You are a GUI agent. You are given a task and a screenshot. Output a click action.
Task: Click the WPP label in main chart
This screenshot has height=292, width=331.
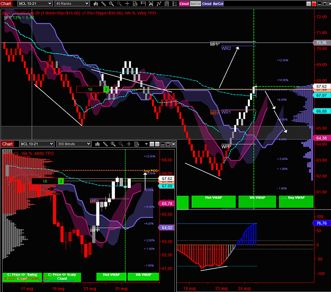[x=226, y=147]
